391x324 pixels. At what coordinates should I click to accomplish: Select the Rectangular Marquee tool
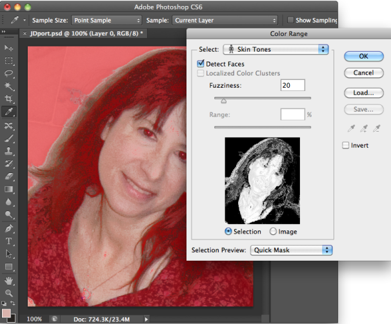(x=9, y=61)
